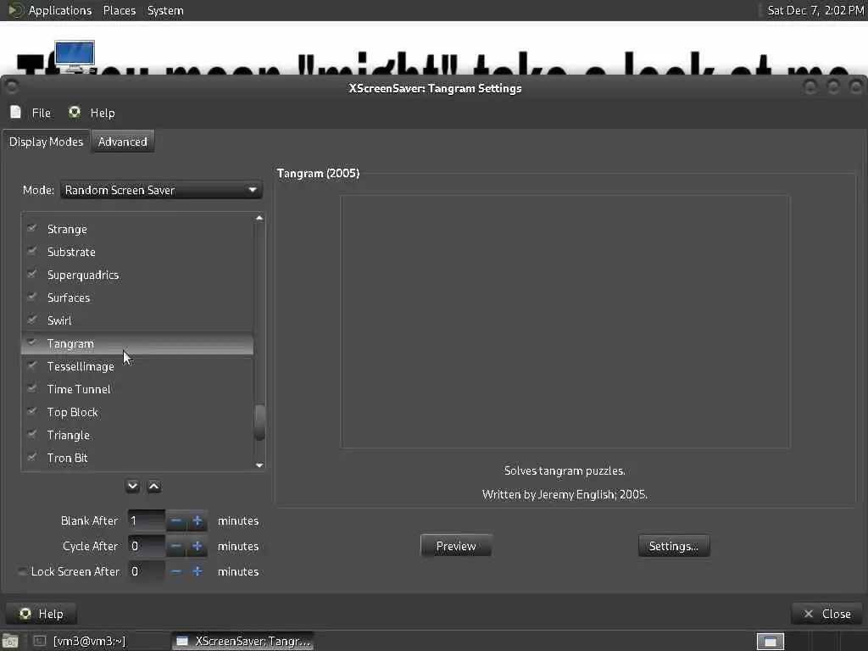Decrease Lock Screen After with minus button

[176, 571]
